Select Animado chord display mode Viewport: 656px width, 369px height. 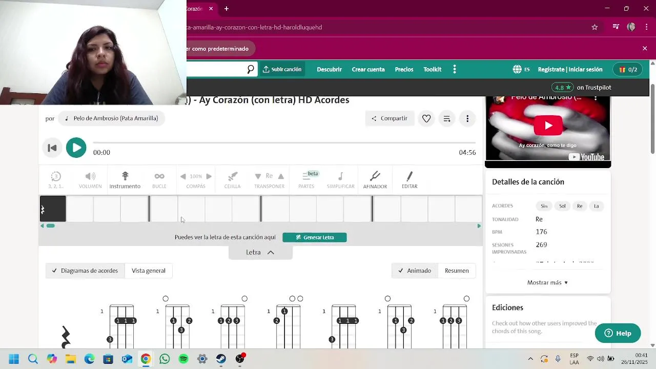(414, 271)
